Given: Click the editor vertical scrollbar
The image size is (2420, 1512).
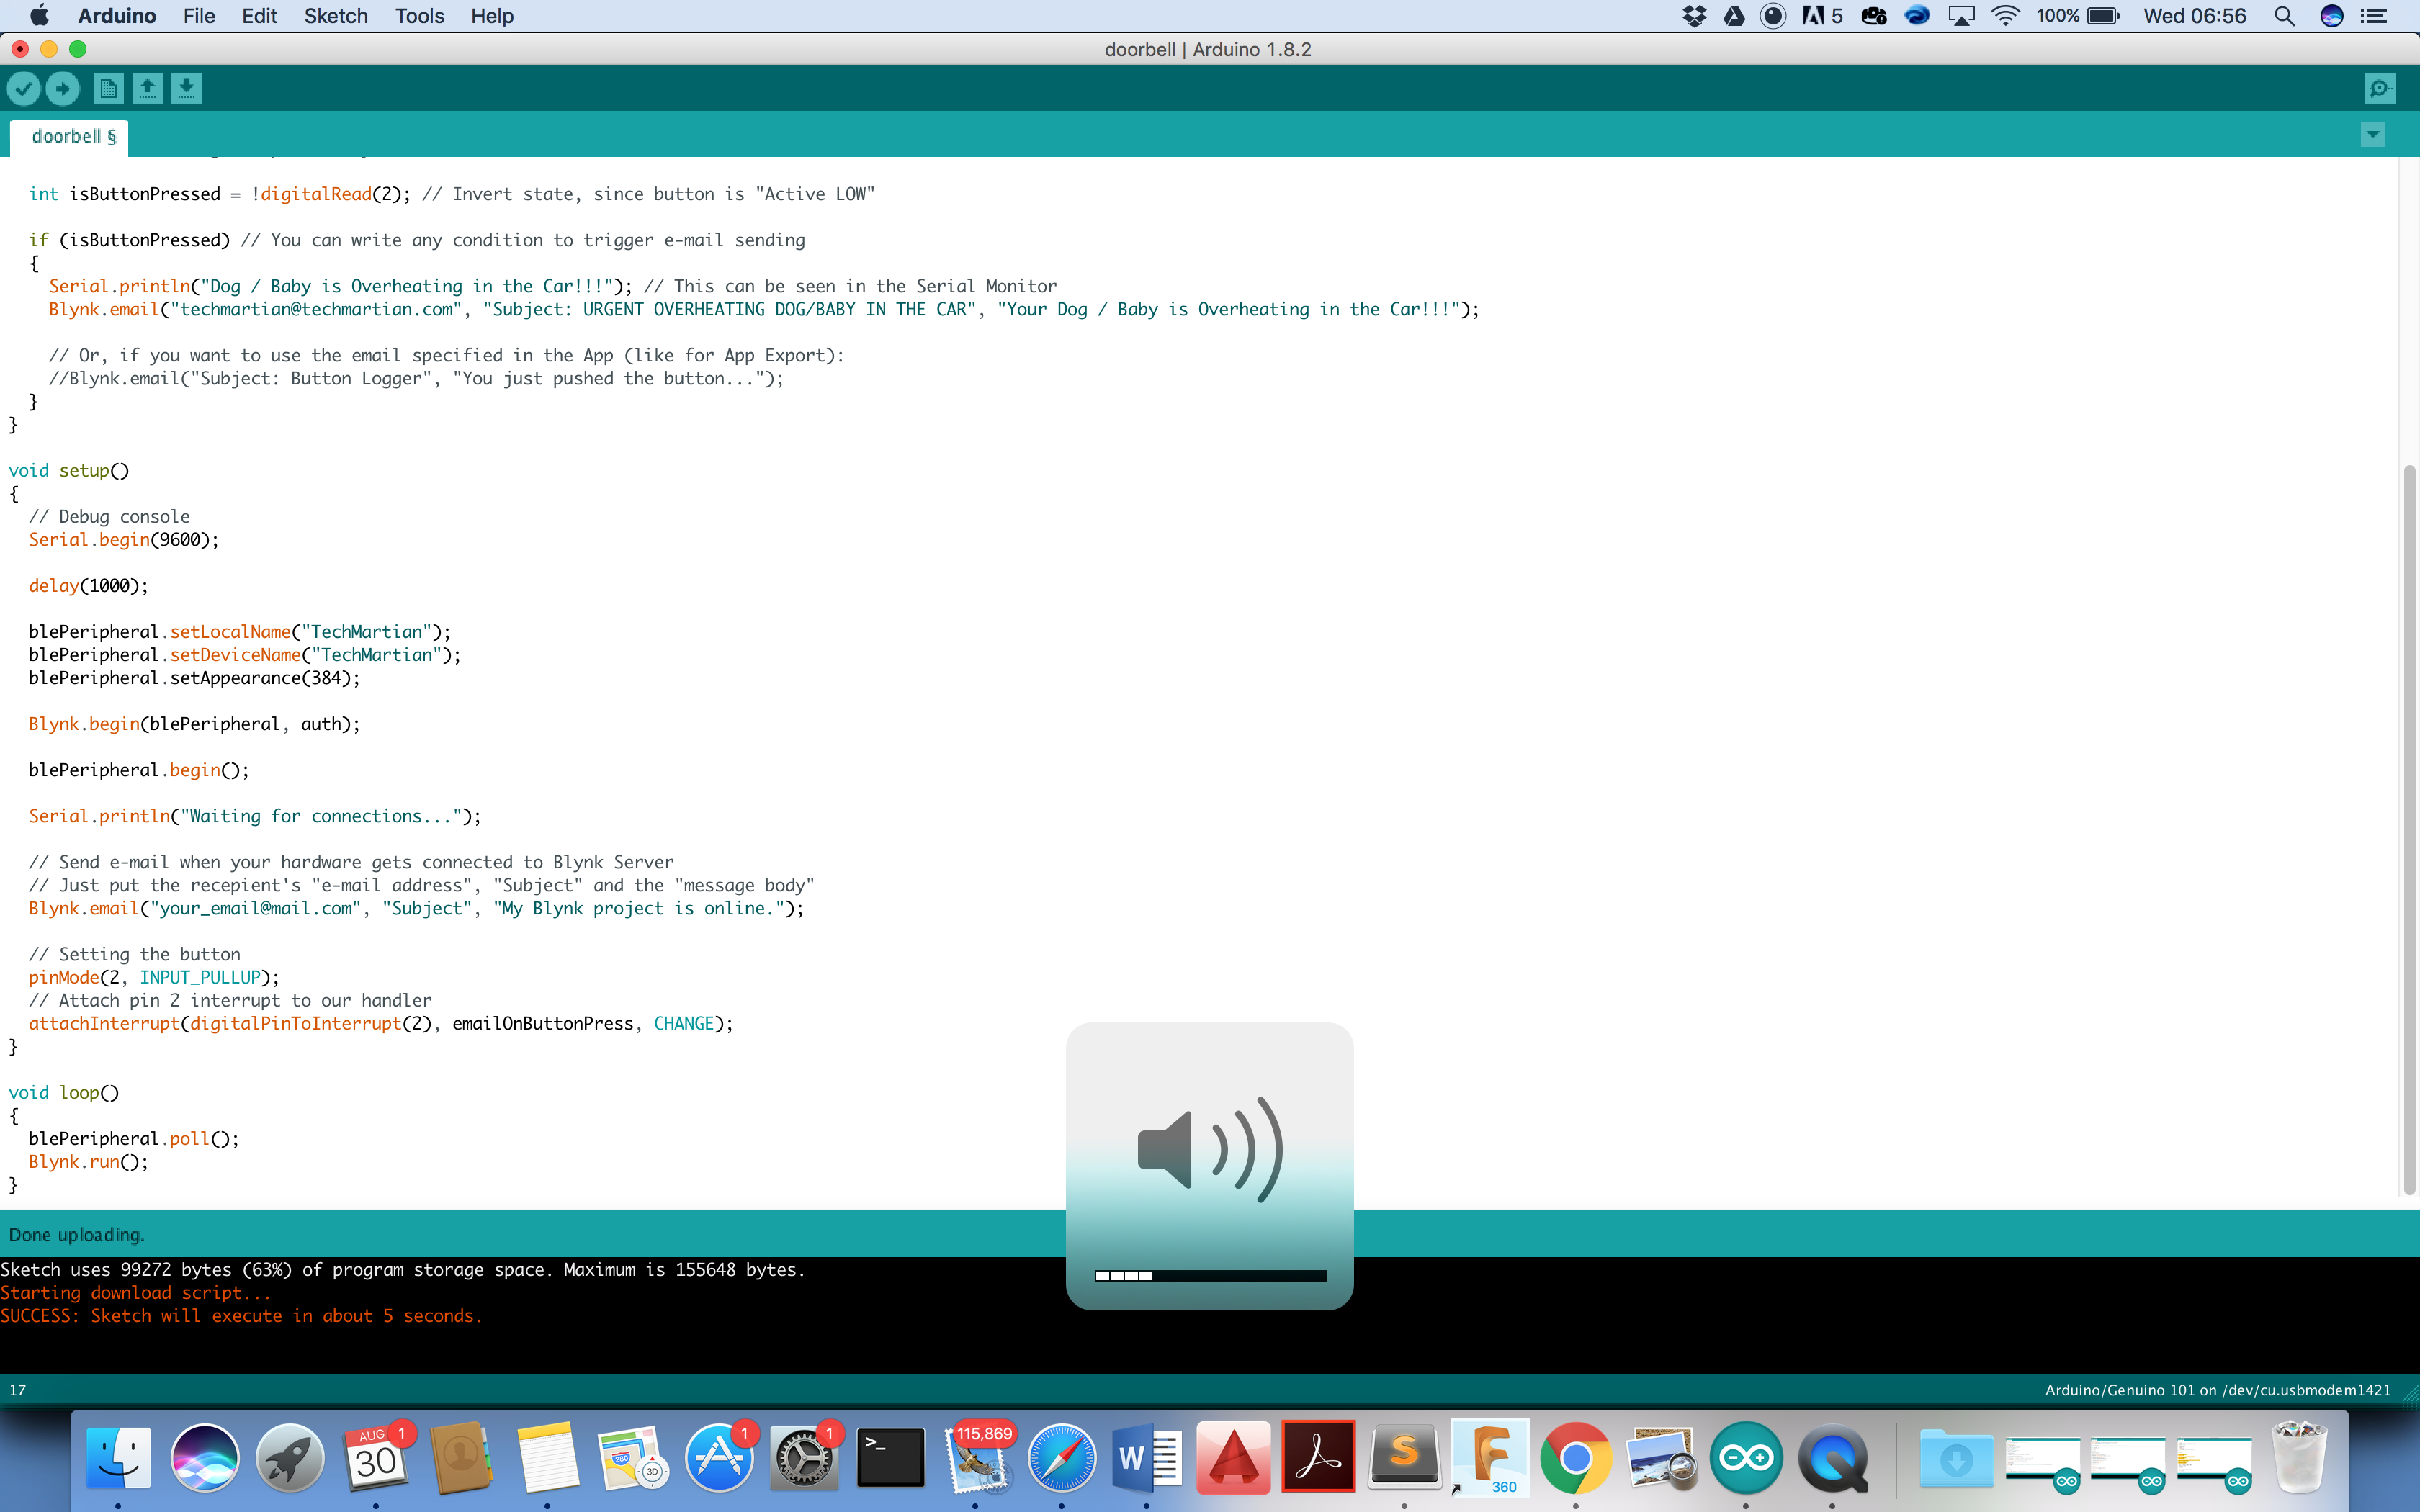Looking at the screenshot, I should click(2408, 830).
